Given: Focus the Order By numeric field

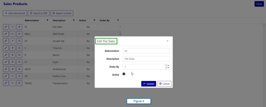Looking at the screenshot, I should [144, 67].
